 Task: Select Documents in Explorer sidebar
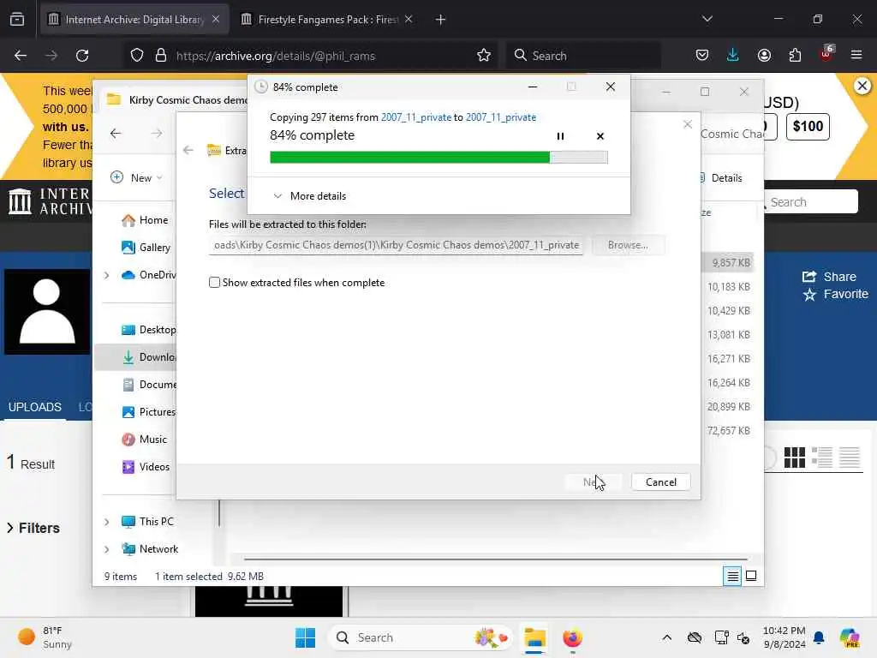pos(148,385)
